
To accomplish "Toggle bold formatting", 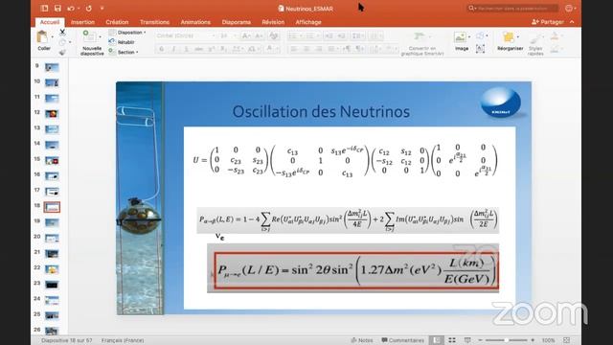I will coord(161,49).
